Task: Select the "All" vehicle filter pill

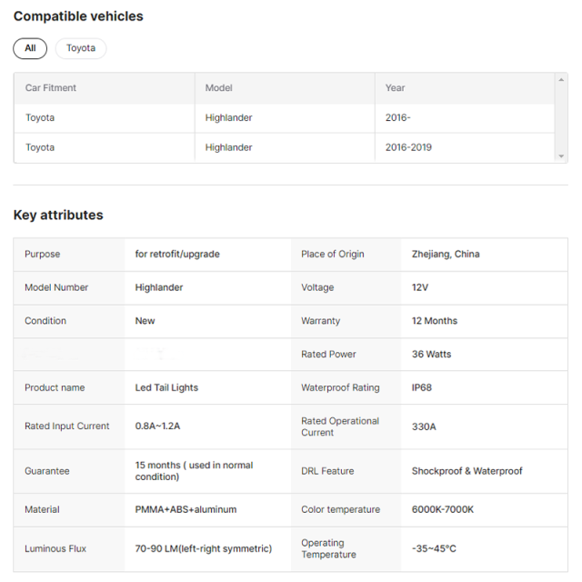Action: coord(30,48)
